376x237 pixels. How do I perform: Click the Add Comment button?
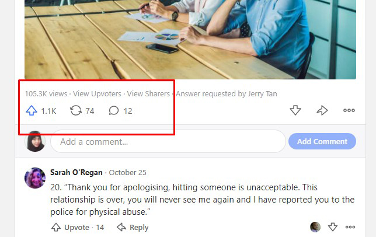(x=322, y=141)
